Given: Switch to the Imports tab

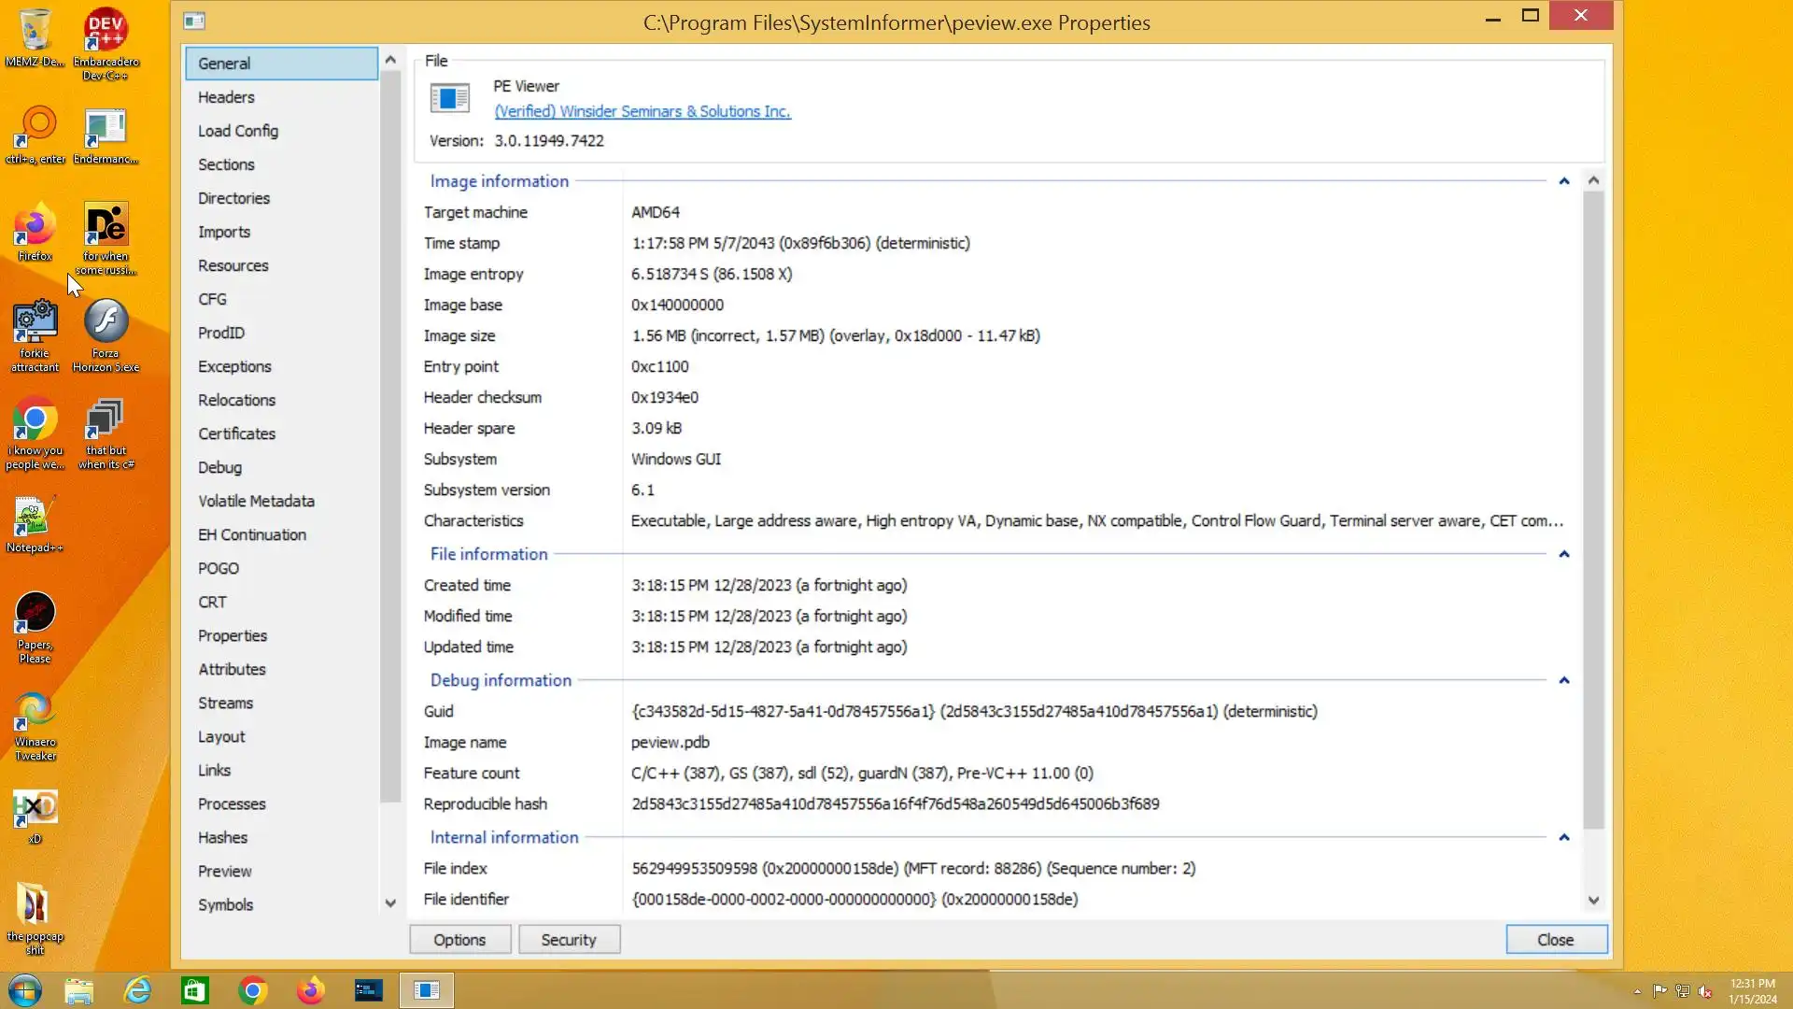Looking at the screenshot, I should click(224, 232).
